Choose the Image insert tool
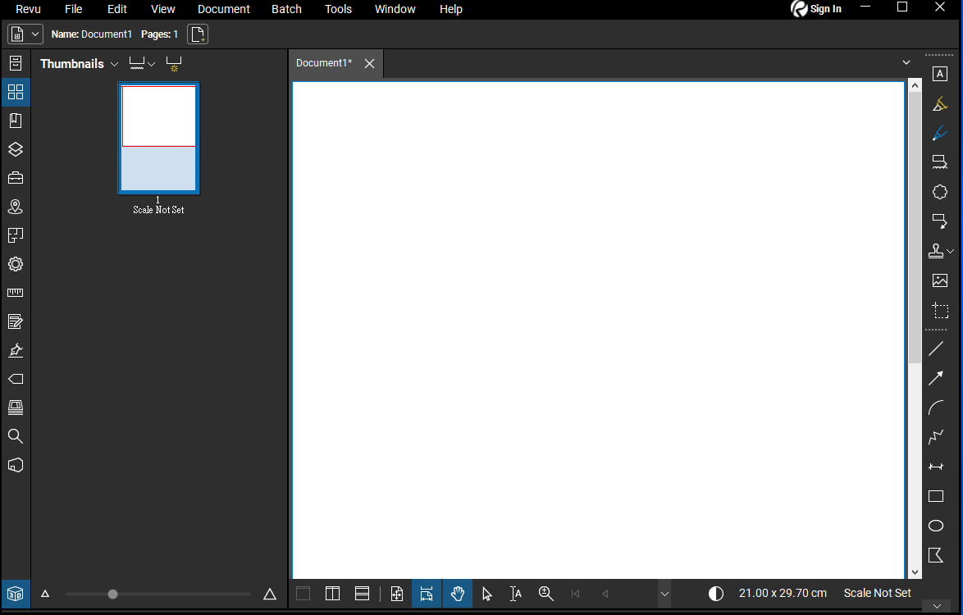The width and height of the screenshot is (963, 615). pyautogui.click(x=940, y=280)
